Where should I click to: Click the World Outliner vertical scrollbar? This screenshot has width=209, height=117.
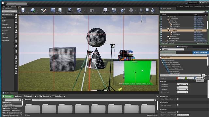click(207, 25)
